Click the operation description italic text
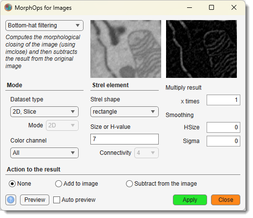This screenshot has height=218, width=253. tap(42, 51)
